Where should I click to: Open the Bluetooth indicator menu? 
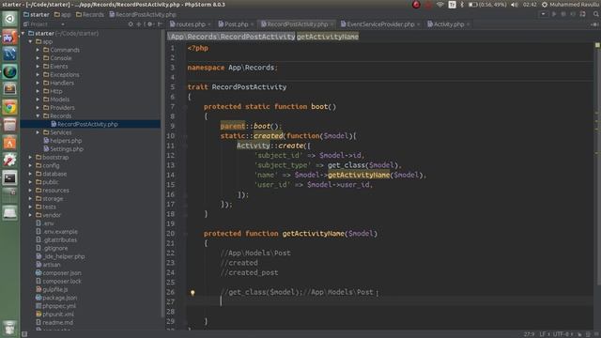pos(462,5)
